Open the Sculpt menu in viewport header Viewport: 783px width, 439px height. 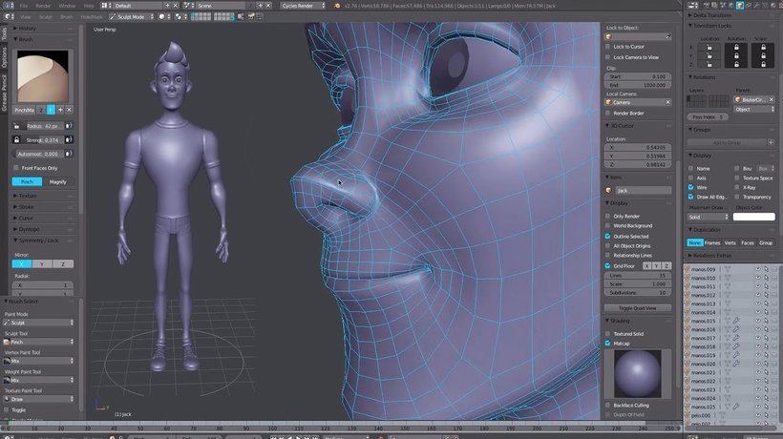click(46, 17)
